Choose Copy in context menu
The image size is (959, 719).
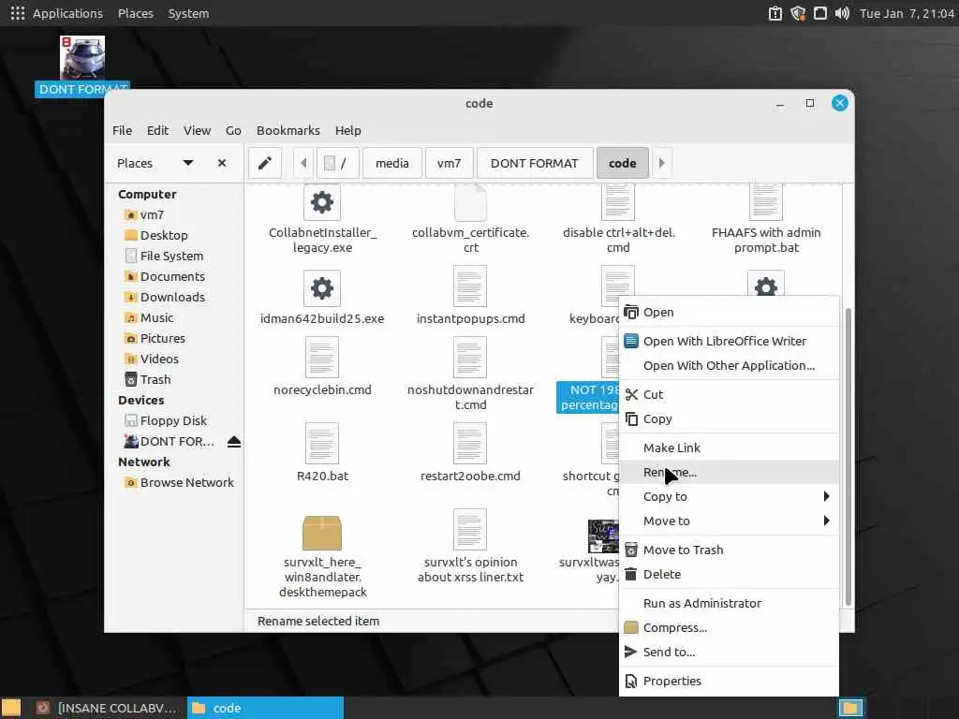pyautogui.click(x=729, y=418)
